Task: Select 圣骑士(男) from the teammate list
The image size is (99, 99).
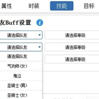Action: coord(21,86)
